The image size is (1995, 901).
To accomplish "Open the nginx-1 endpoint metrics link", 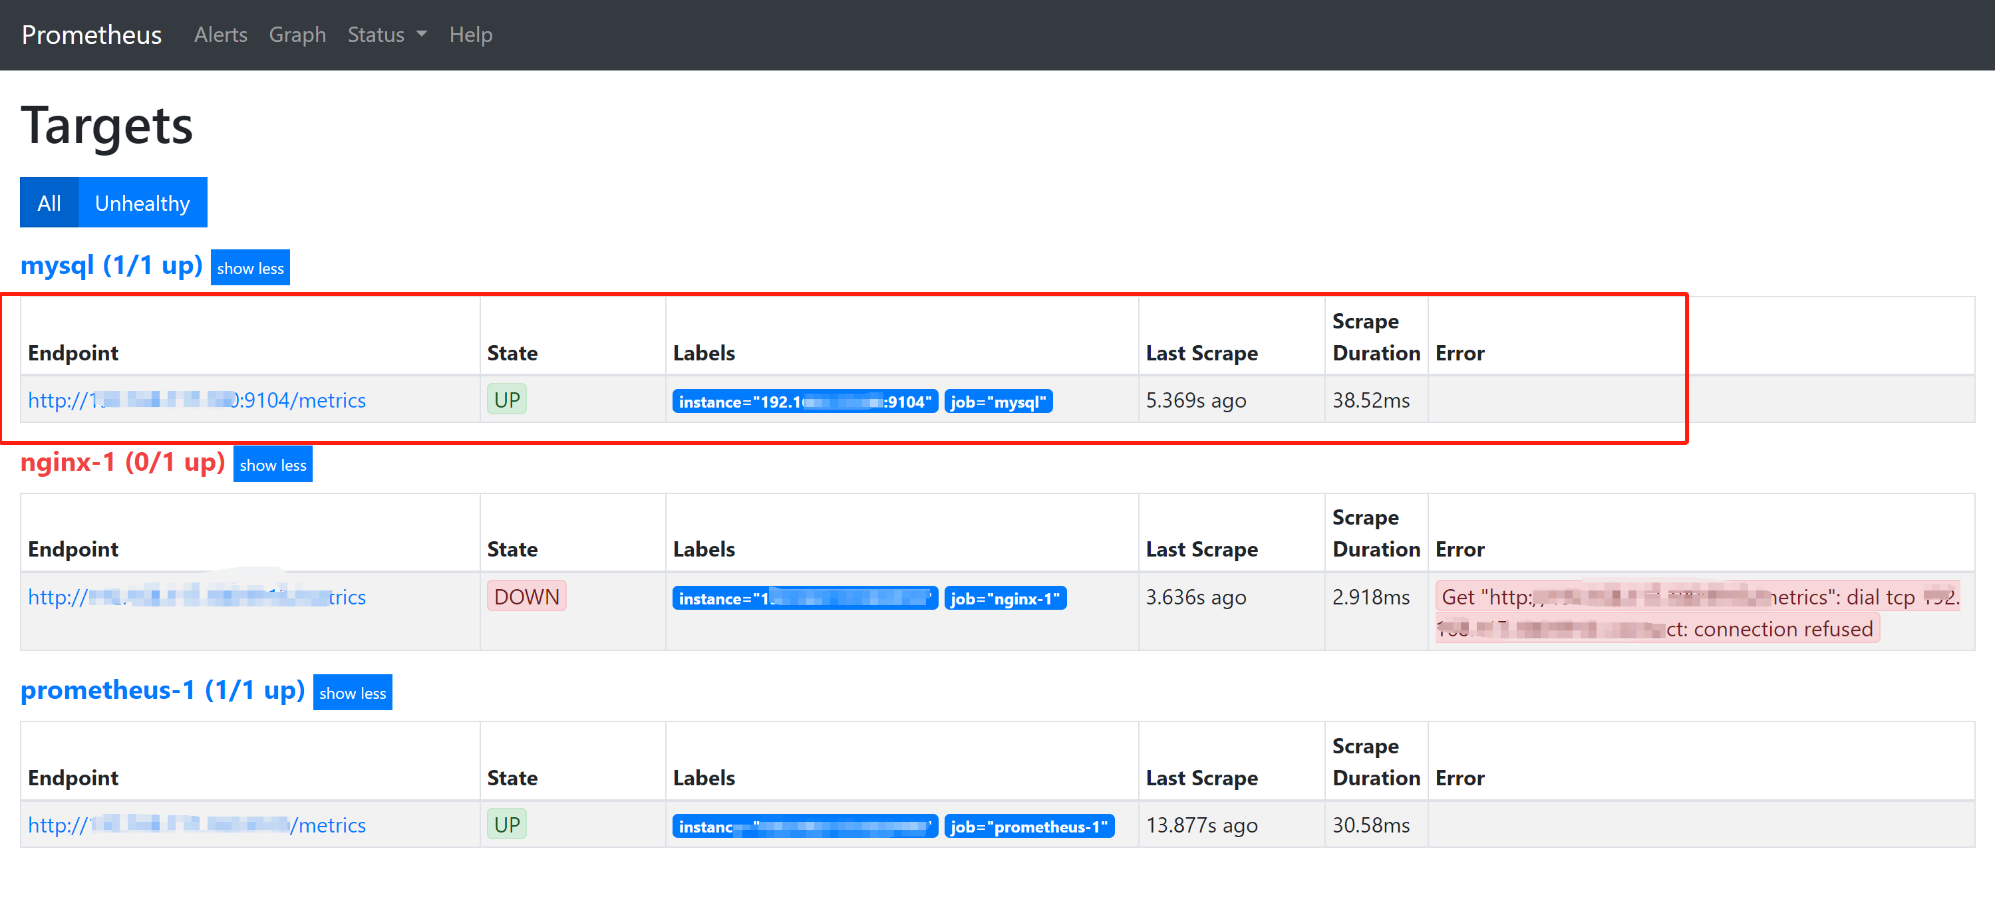I will click(x=197, y=597).
